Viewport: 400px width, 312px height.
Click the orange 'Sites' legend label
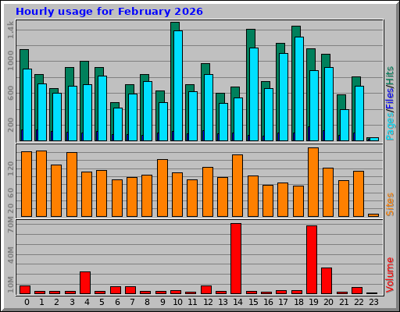click(x=390, y=204)
